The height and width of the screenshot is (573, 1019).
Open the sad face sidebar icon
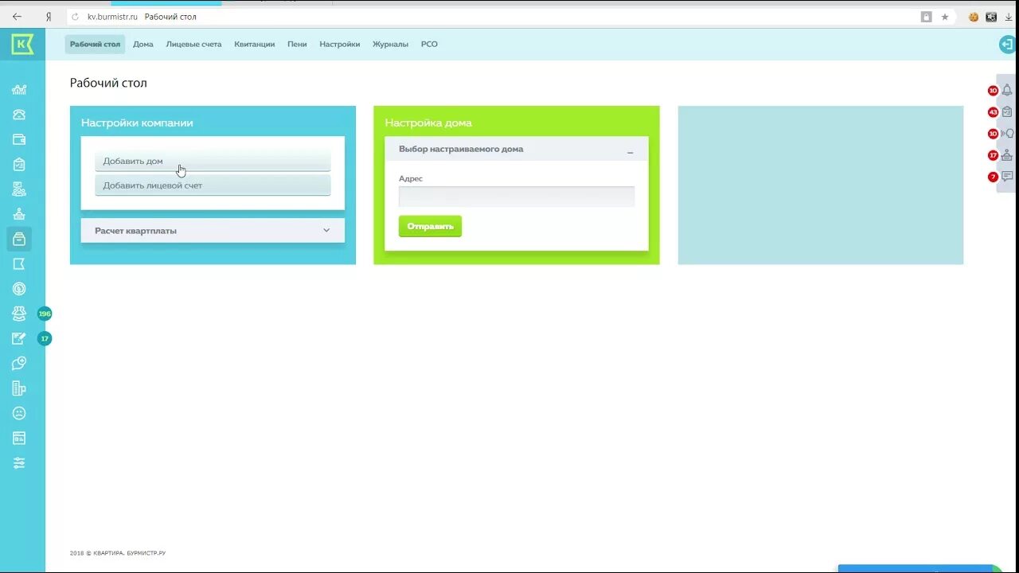(19, 413)
